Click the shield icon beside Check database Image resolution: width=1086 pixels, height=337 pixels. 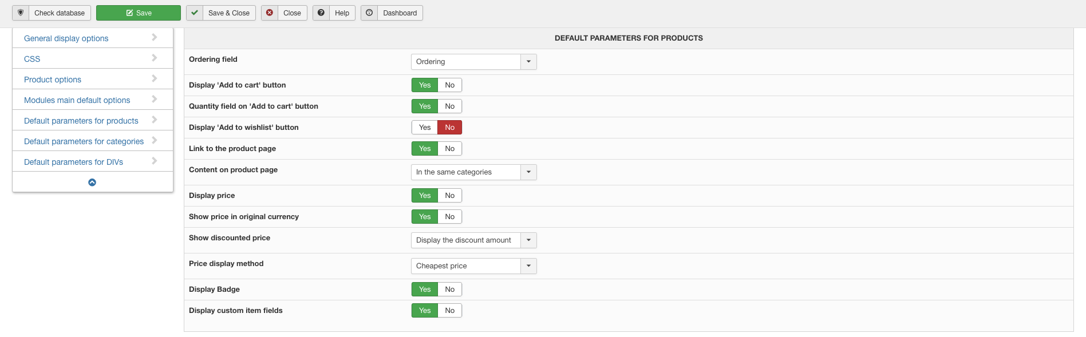pyautogui.click(x=21, y=13)
